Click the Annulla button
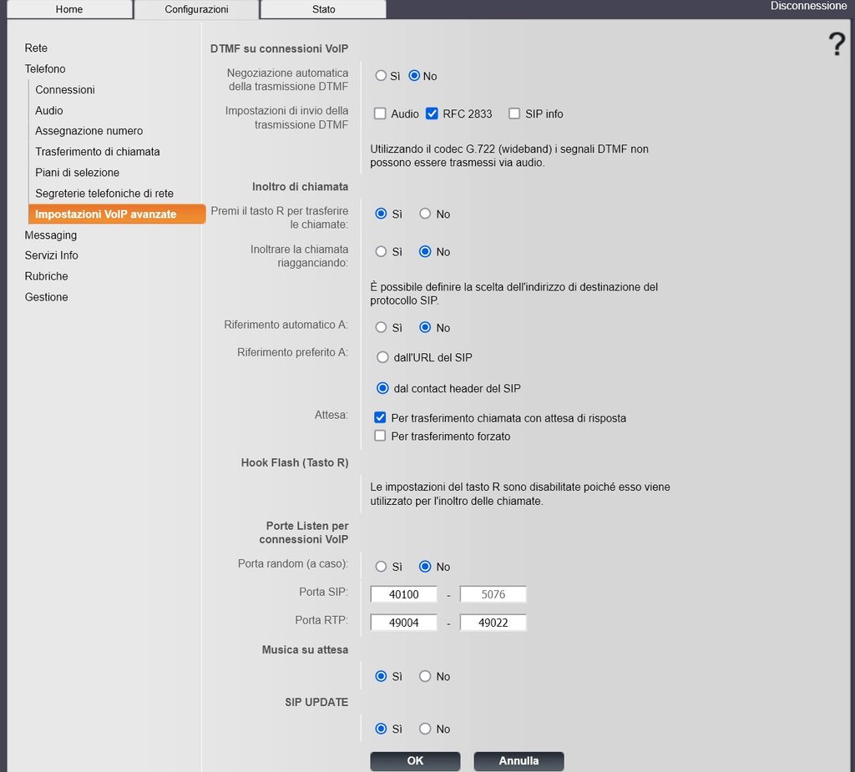The image size is (855, 772). click(519, 760)
